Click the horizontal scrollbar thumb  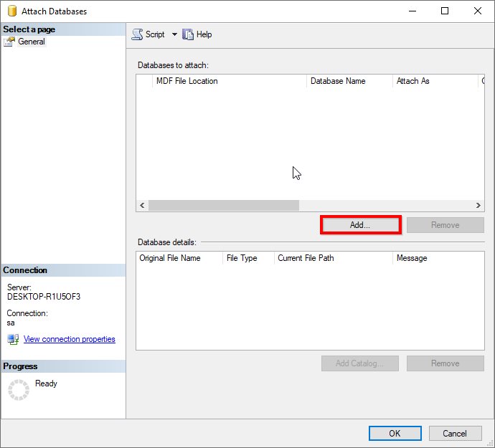coord(223,205)
